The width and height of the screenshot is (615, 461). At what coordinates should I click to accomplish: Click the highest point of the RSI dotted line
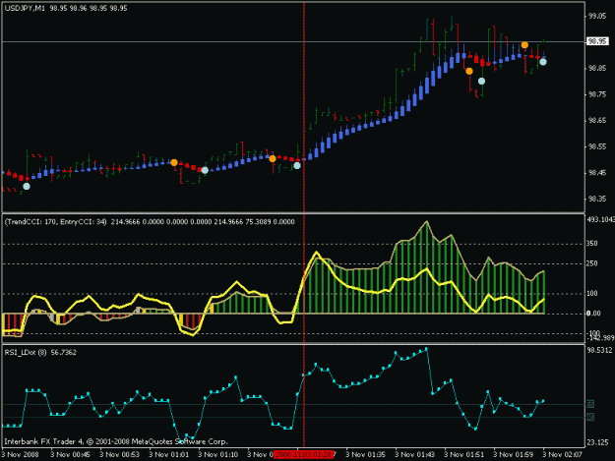point(426,349)
